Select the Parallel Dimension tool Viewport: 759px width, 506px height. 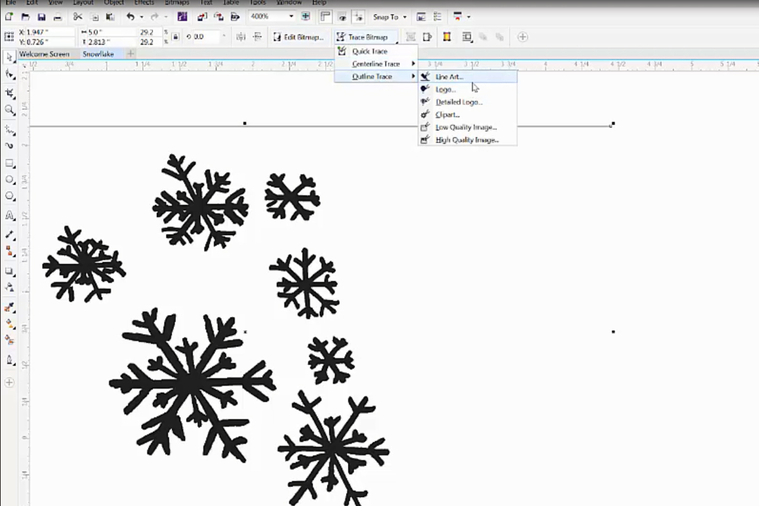[x=9, y=234]
